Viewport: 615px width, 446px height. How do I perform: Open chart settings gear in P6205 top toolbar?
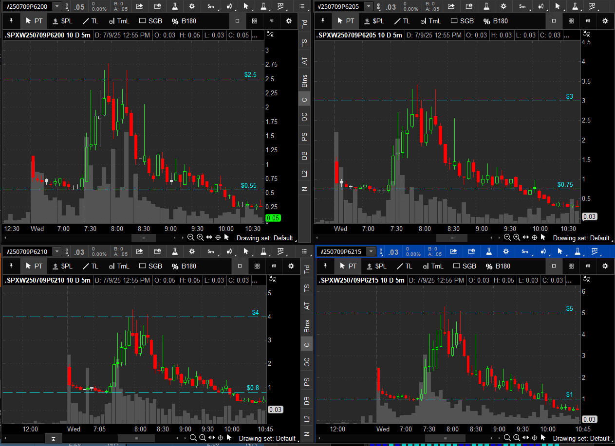pyautogui.click(x=503, y=6)
